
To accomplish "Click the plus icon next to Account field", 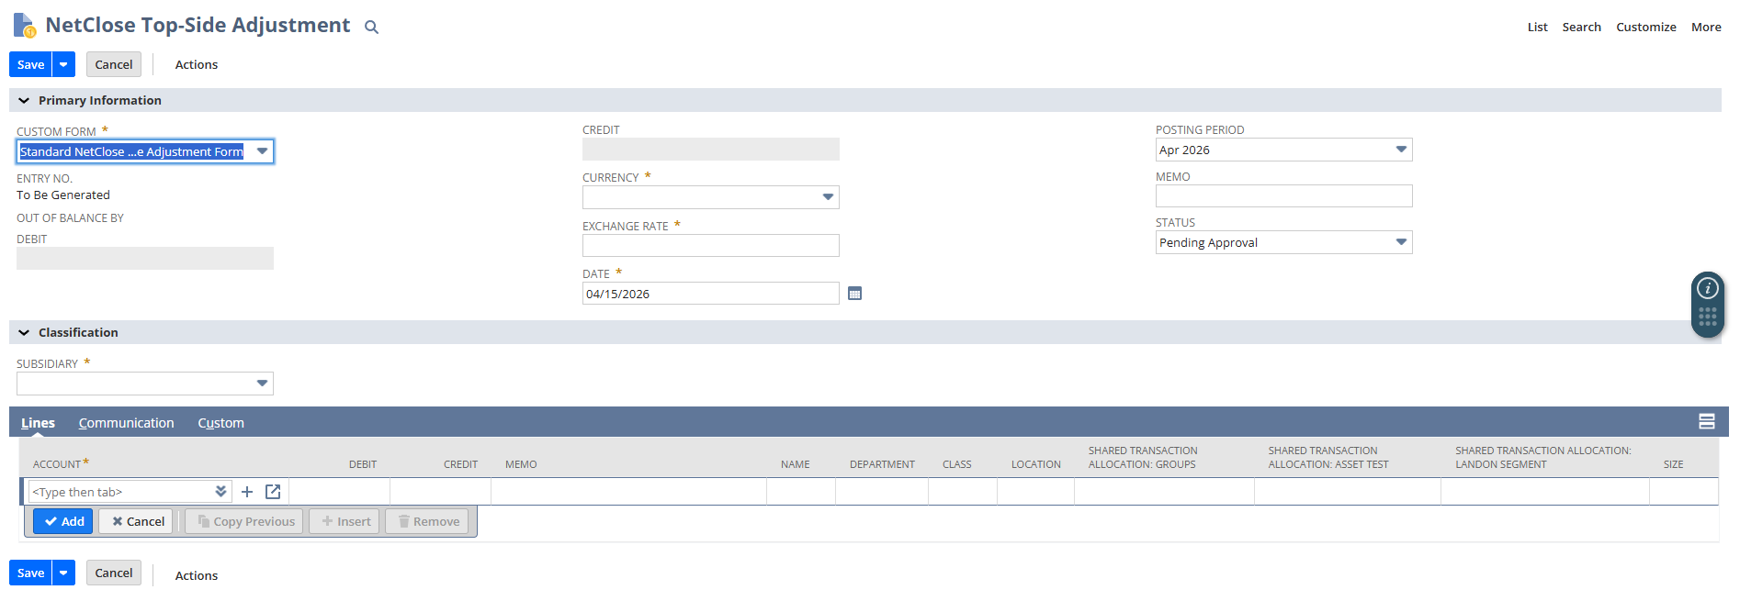I will [247, 492].
